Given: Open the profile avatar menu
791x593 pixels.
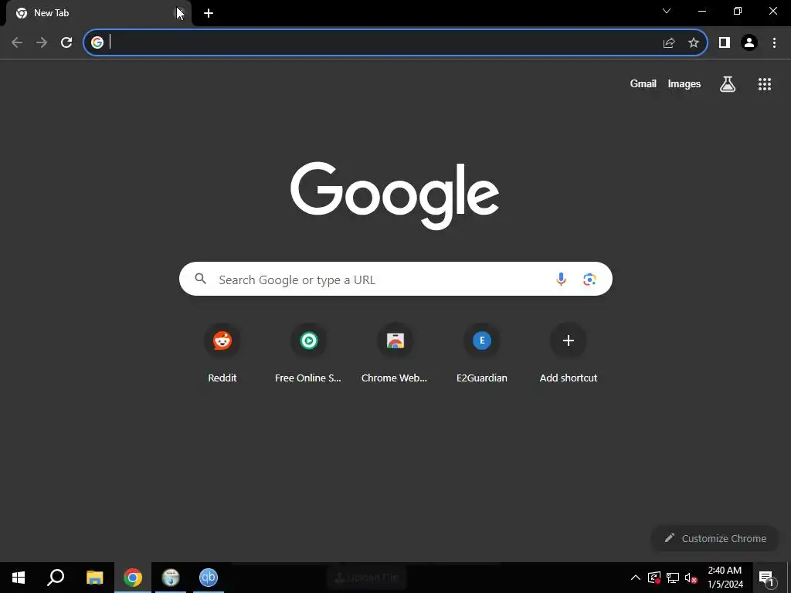Looking at the screenshot, I should click(x=749, y=43).
